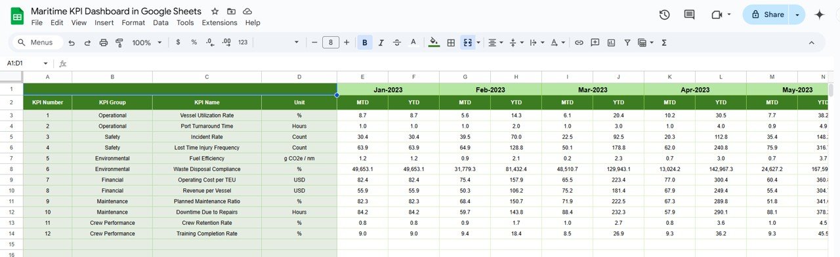Insert a chart from the toolbar

(x=611, y=43)
